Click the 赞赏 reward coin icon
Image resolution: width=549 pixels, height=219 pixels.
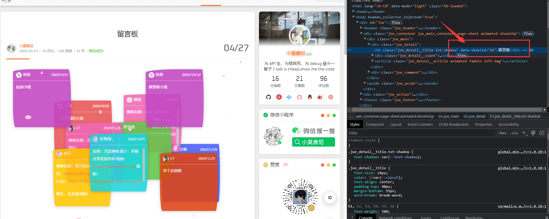265,165
